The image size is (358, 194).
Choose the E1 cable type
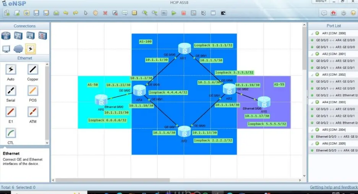(x=11, y=112)
